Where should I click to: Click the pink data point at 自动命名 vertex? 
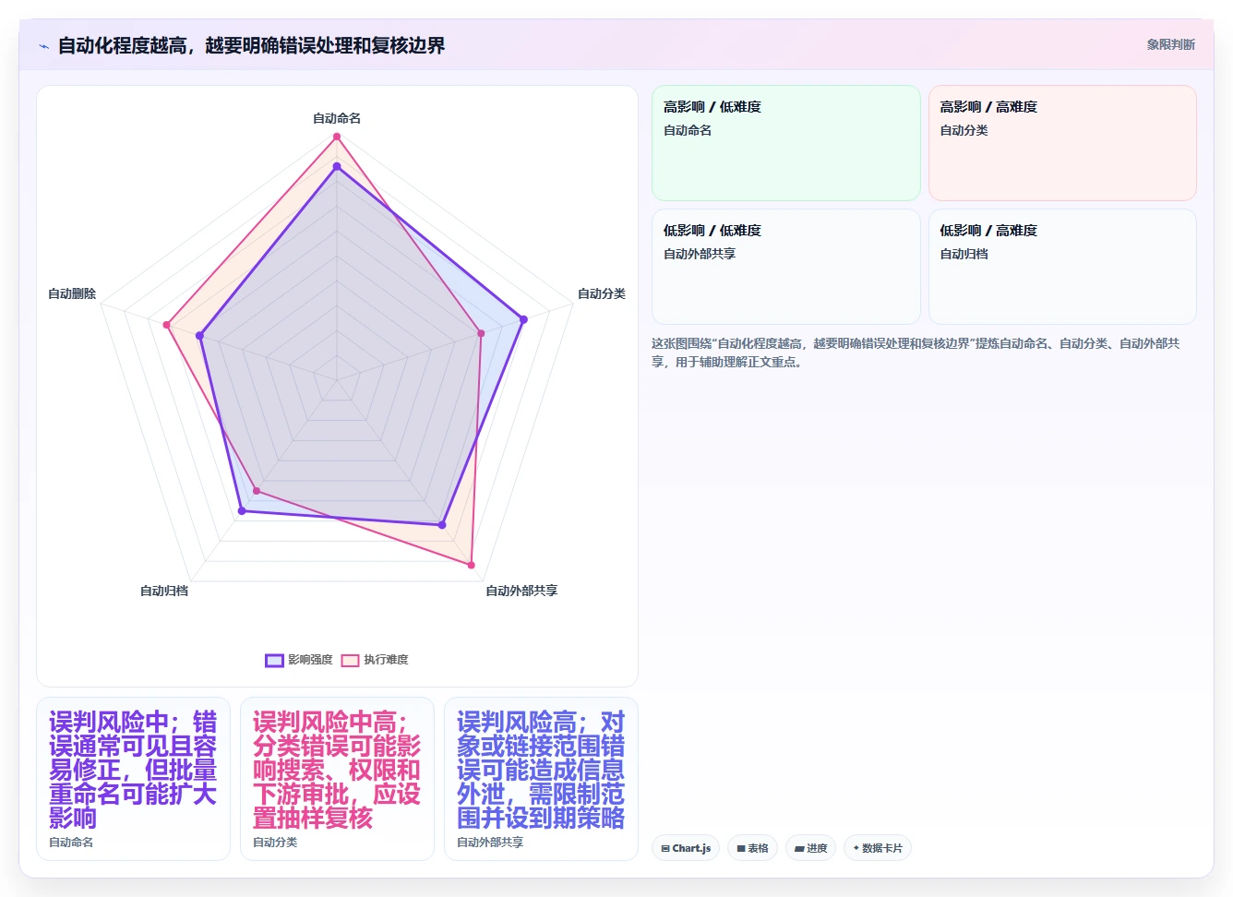pos(337,137)
